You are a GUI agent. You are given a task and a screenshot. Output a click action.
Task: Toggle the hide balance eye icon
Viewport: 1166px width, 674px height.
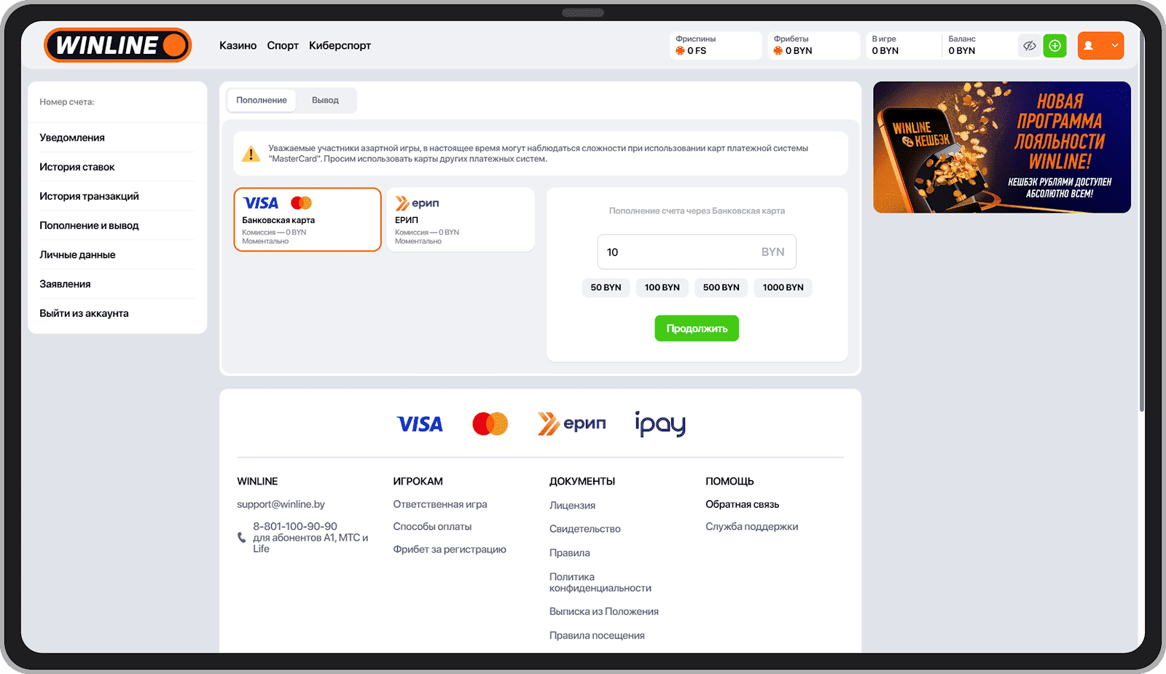click(1029, 46)
